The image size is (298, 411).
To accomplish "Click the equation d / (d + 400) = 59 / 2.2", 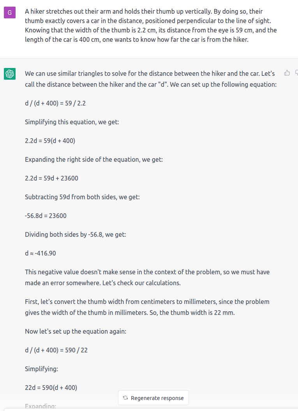I will pos(55,103).
